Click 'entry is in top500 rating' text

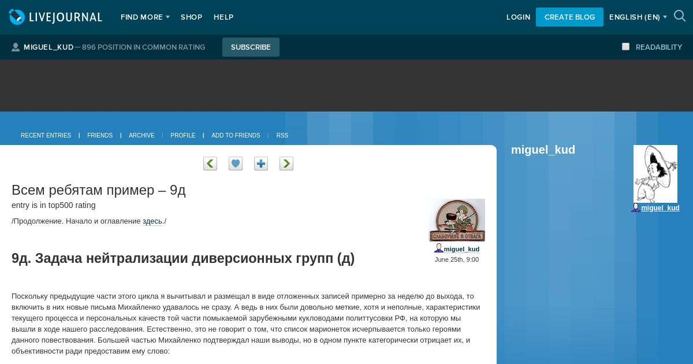pos(54,205)
